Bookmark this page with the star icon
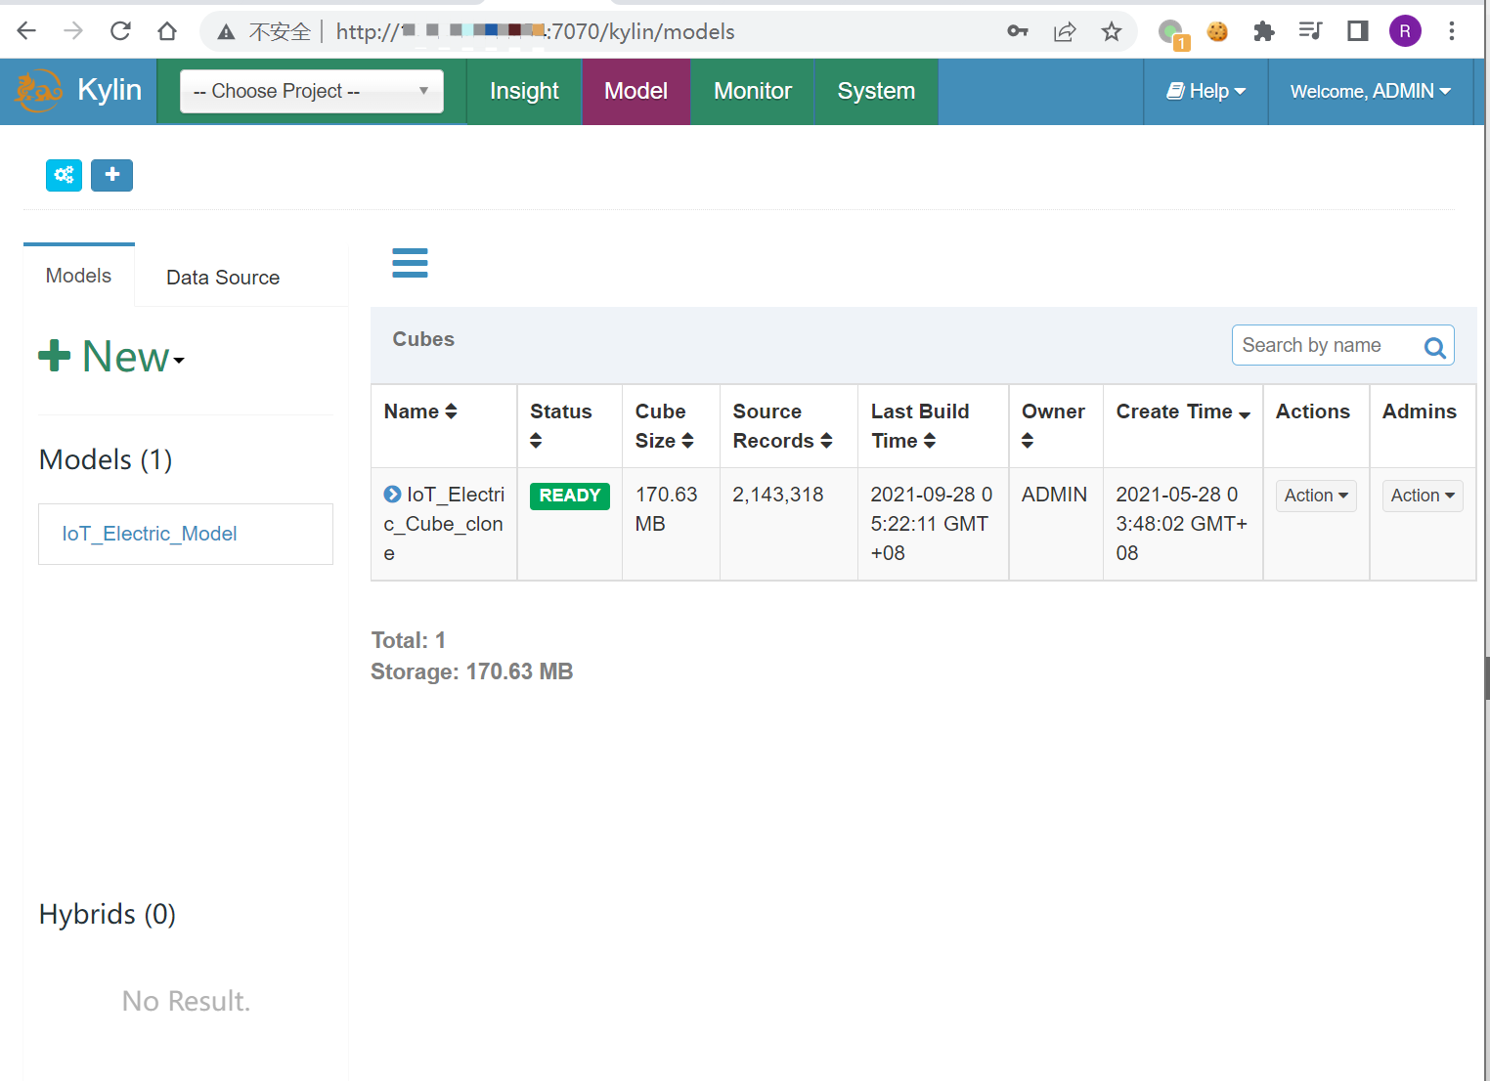The image size is (1490, 1081). (1111, 31)
